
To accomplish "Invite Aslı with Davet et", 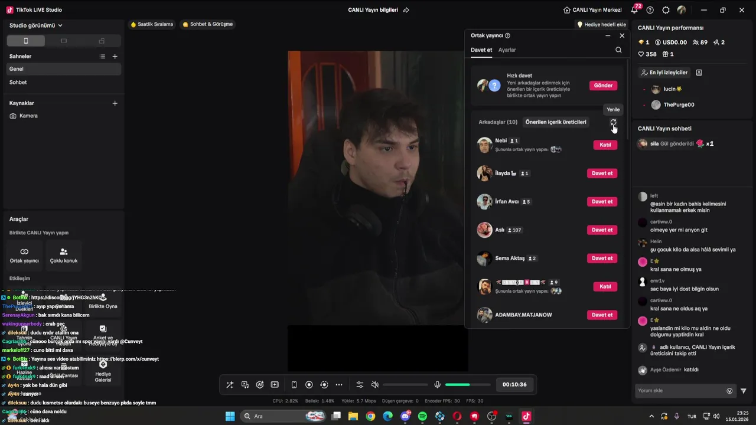I will coord(602,230).
